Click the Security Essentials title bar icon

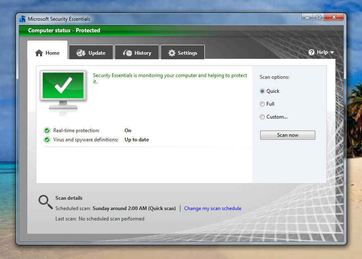point(22,19)
